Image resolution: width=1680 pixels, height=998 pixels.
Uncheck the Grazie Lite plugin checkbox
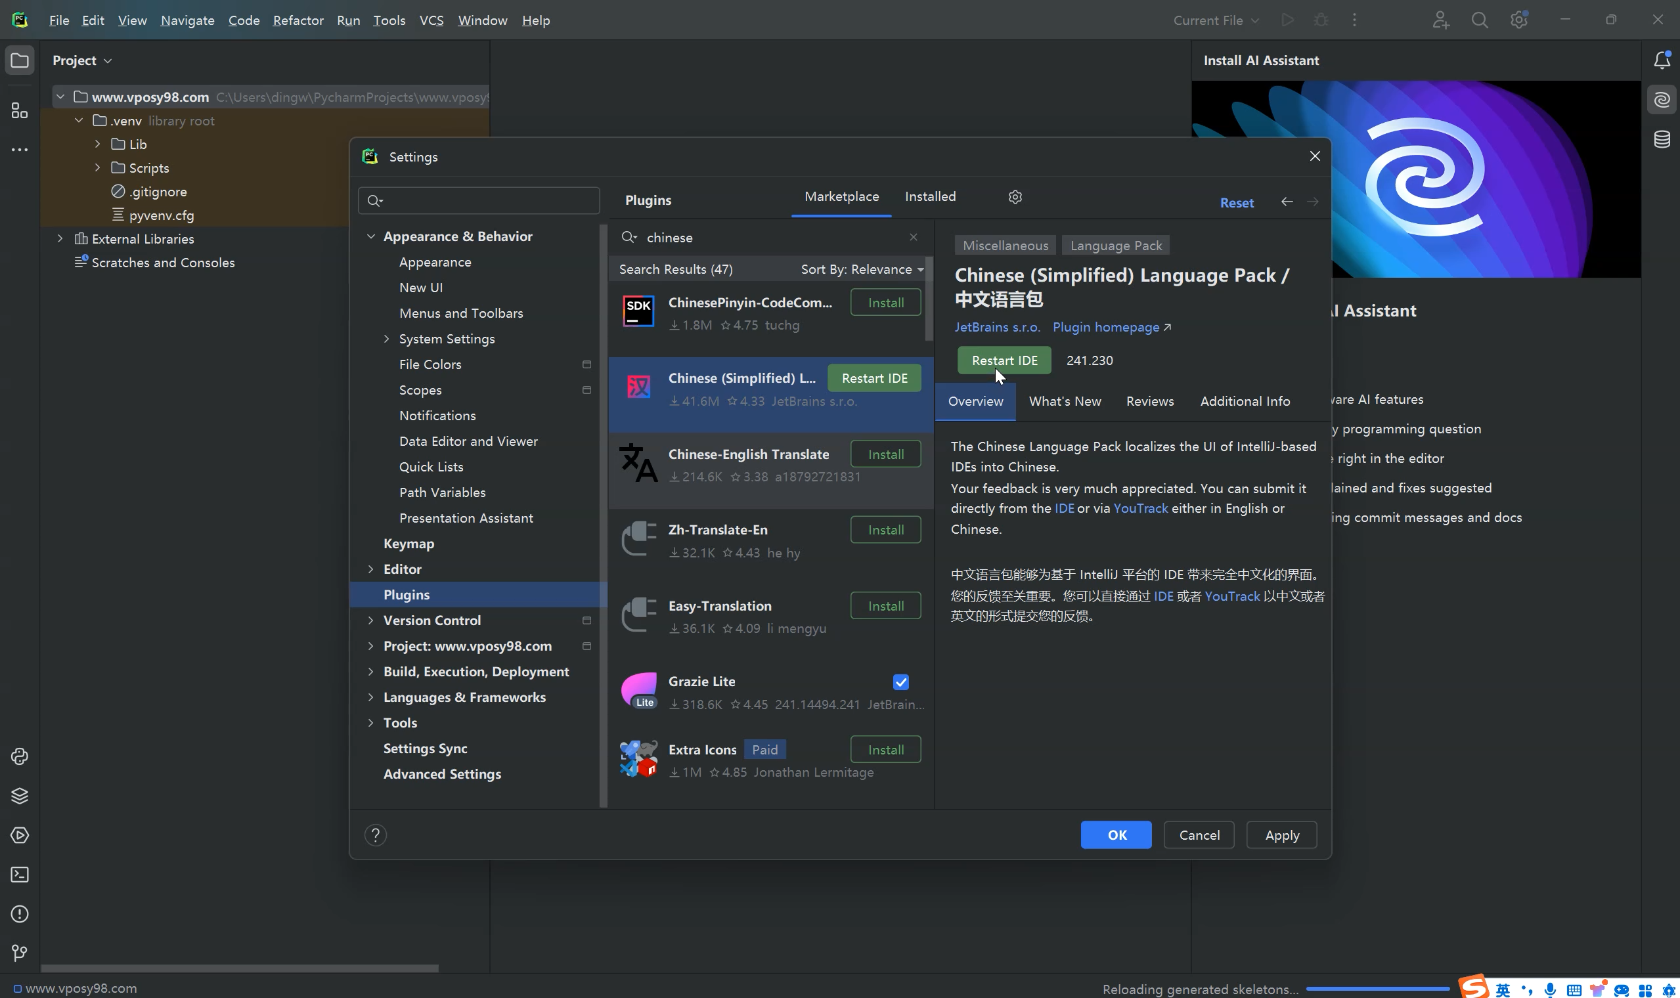900,682
